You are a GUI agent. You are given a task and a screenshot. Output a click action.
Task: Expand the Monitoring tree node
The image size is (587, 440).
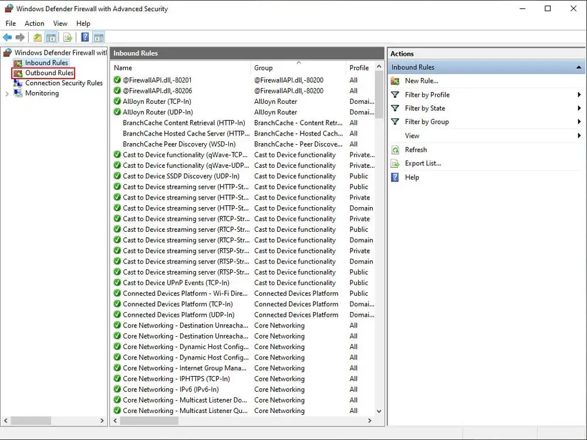tap(6, 93)
